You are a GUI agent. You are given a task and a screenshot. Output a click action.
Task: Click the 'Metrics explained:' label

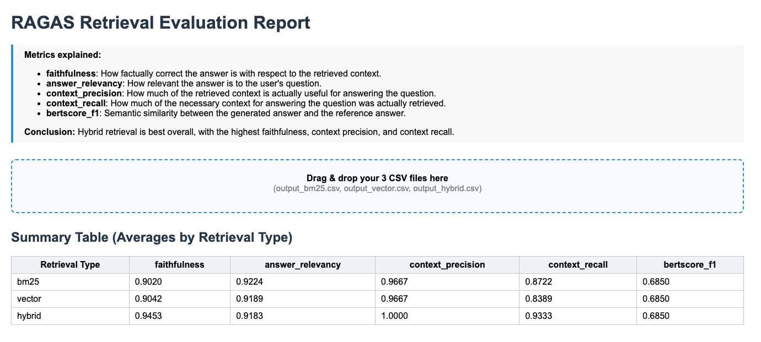pos(63,55)
